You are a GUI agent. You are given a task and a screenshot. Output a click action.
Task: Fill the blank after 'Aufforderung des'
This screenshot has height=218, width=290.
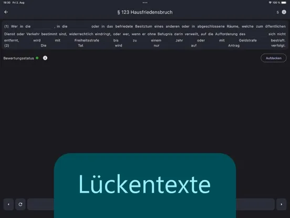coord(257,34)
